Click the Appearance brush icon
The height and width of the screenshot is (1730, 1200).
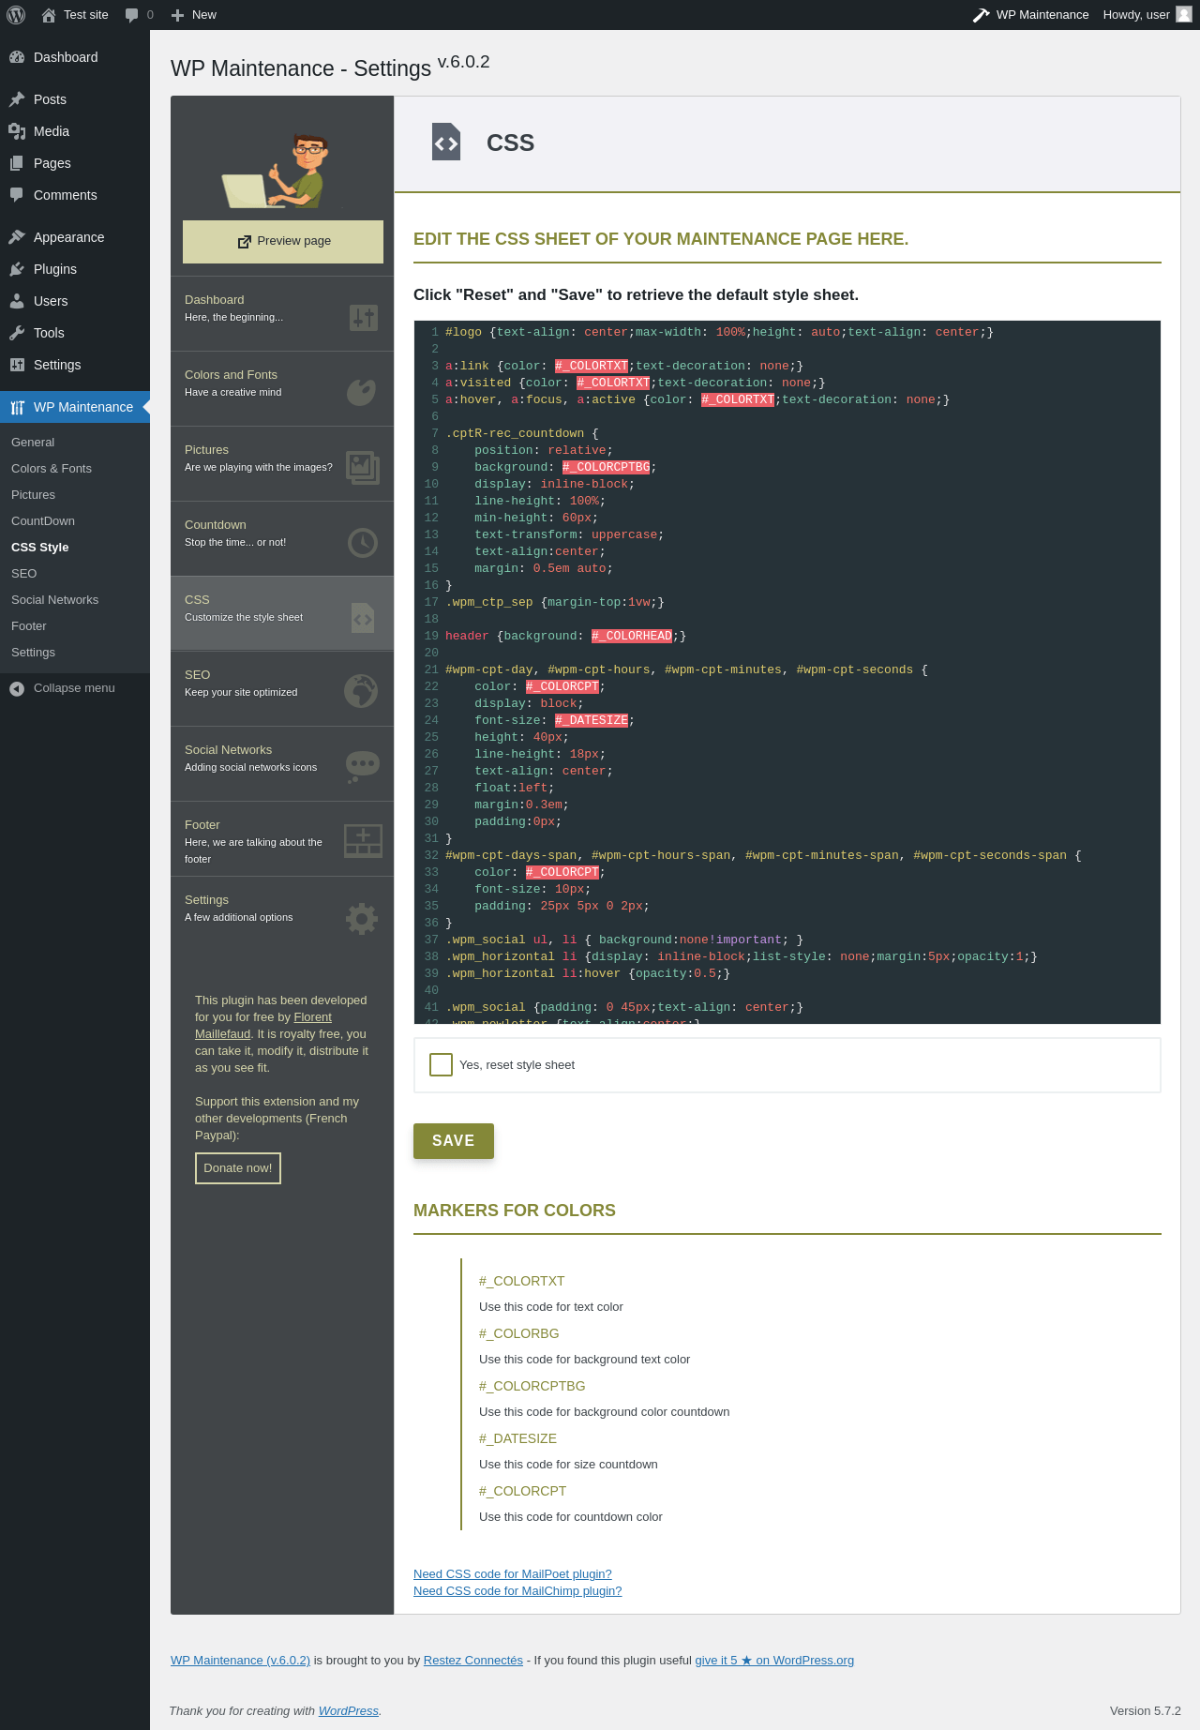coord(17,237)
